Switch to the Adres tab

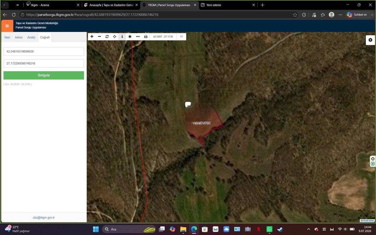click(x=19, y=37)
